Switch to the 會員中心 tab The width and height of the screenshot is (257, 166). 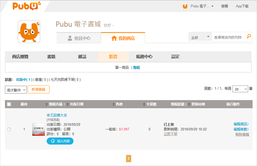pos(79,38)
